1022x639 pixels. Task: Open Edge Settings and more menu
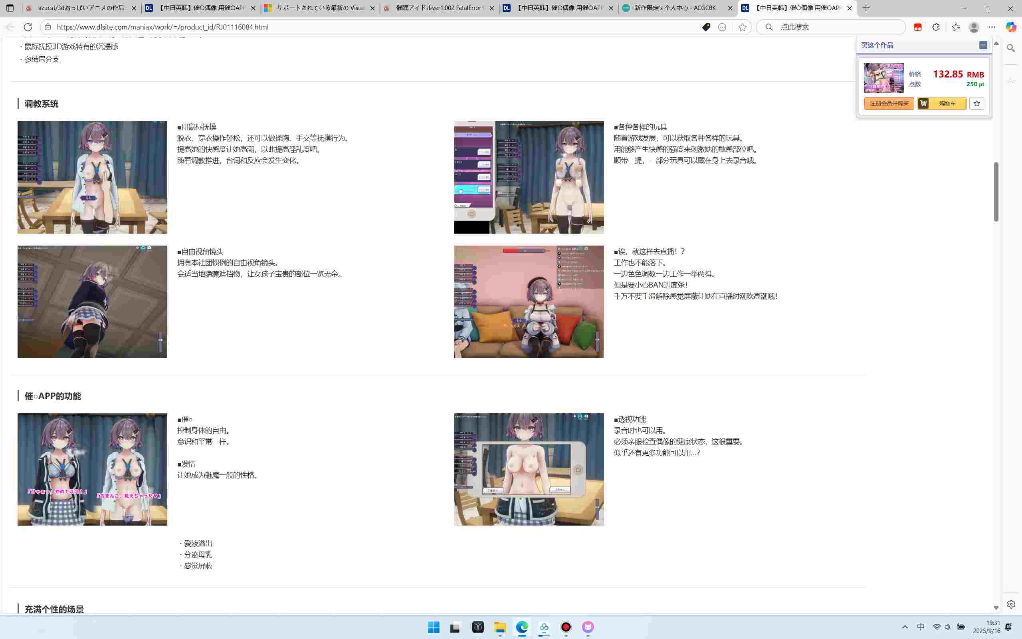[992, 27]
